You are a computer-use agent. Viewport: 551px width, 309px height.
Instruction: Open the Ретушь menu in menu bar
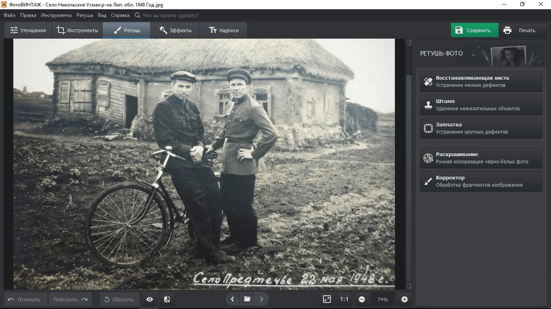85,15
